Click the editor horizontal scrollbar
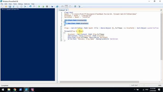Viewport: 163px width, 92px height. pos(99,82)
